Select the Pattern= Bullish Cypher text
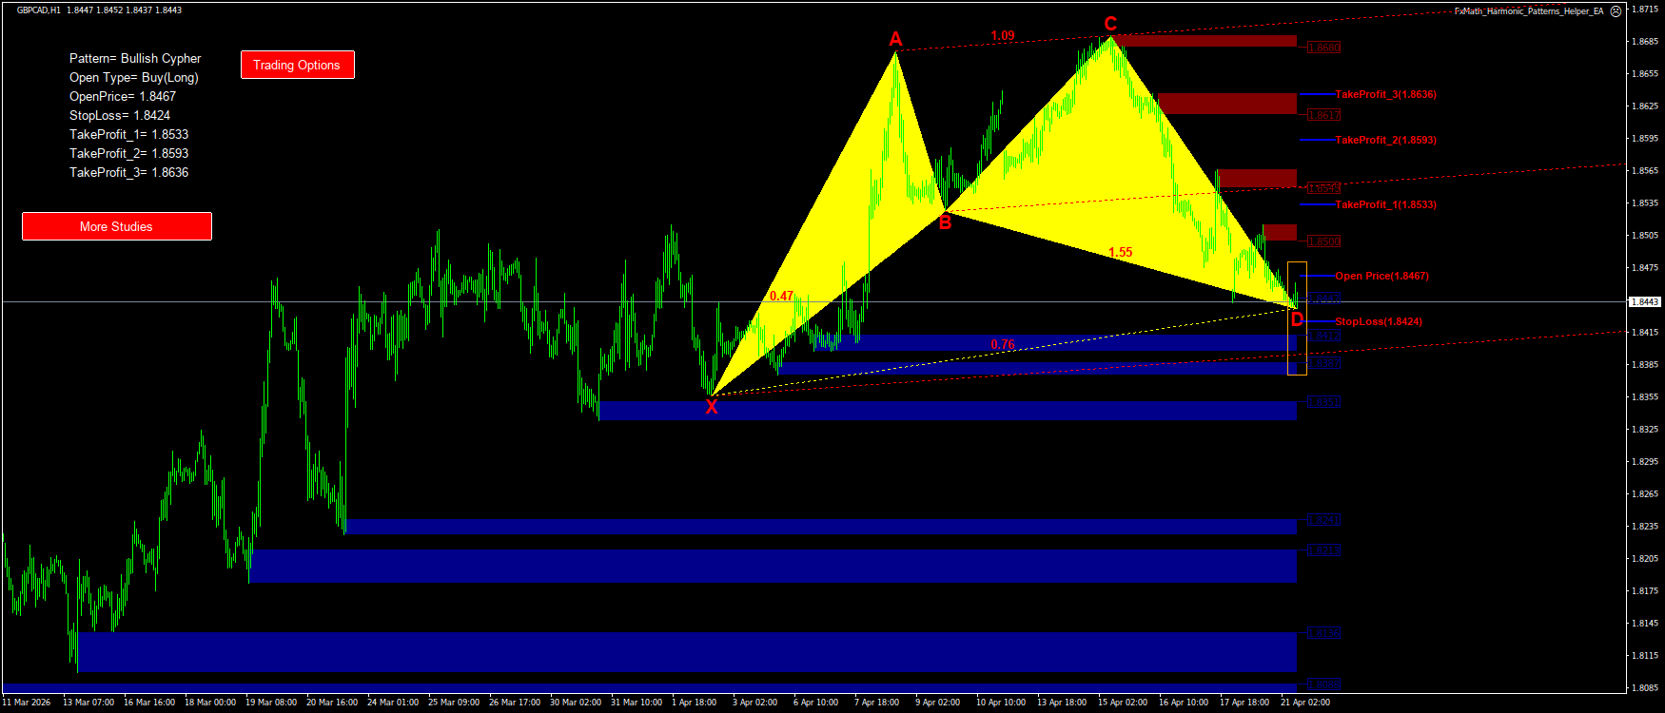Screen dimensions: 1665x713 (135, 58)
